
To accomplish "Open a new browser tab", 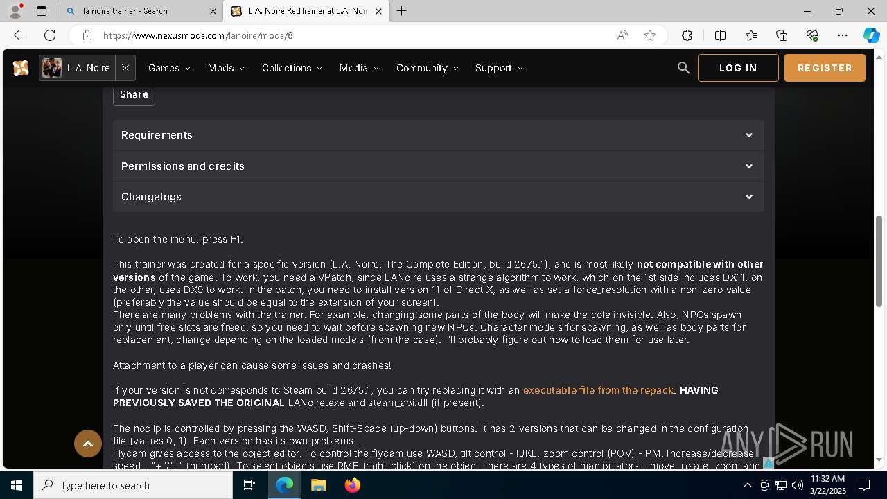I will (402, 11).
